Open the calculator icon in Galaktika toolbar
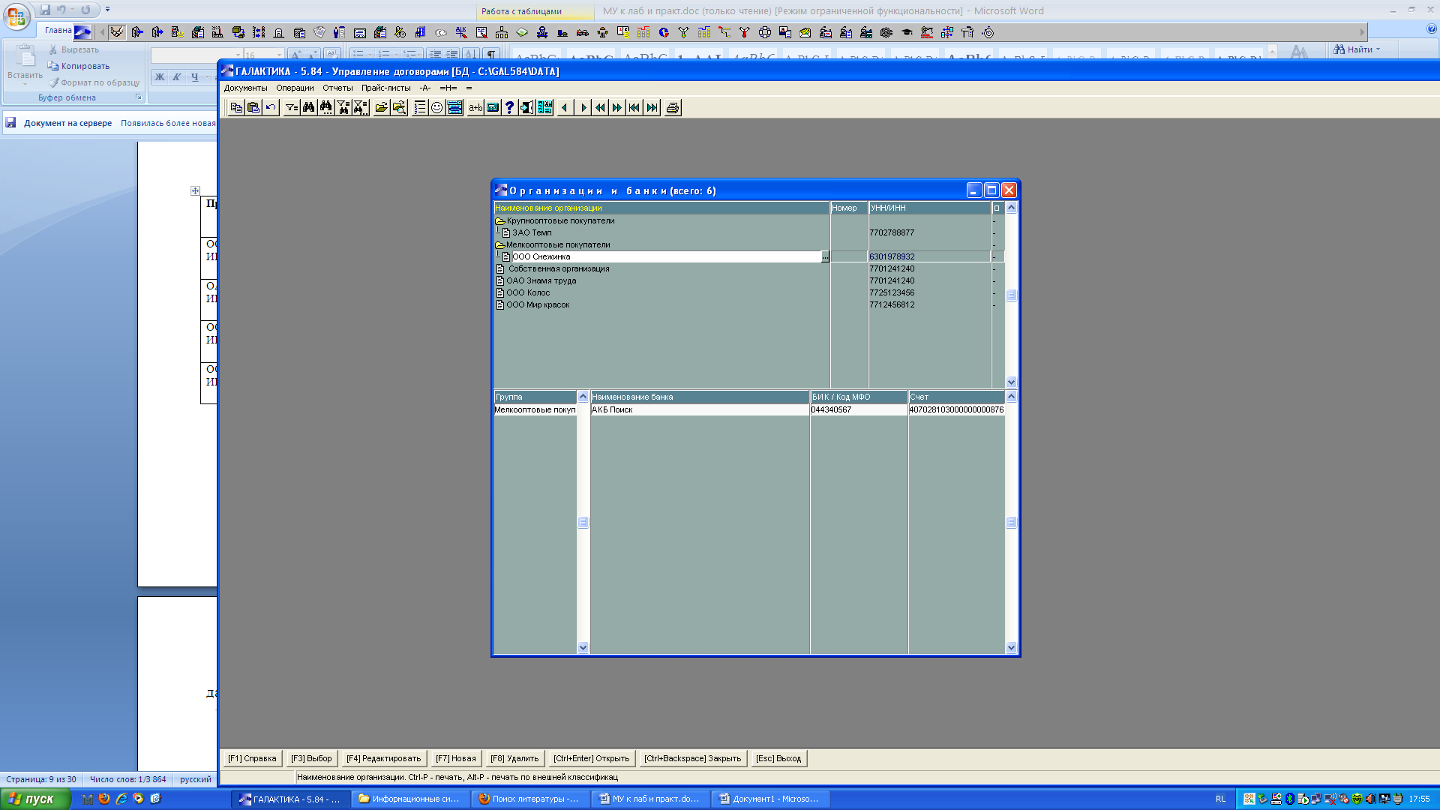Viewport: 1440px width, 810px height. tap(493, 107)
